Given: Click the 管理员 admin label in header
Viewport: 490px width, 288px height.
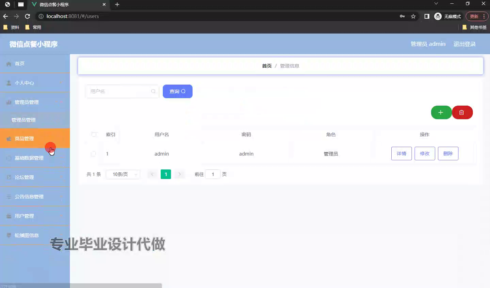Looking at the screenshot, I should [x=428, y=44].
